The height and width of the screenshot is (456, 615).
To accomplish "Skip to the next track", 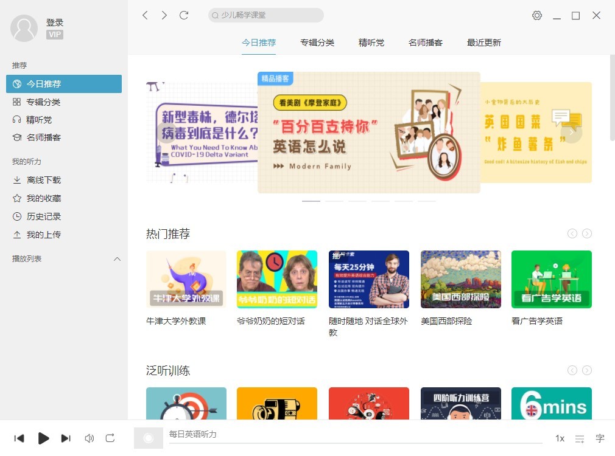I will coord(66,438).
